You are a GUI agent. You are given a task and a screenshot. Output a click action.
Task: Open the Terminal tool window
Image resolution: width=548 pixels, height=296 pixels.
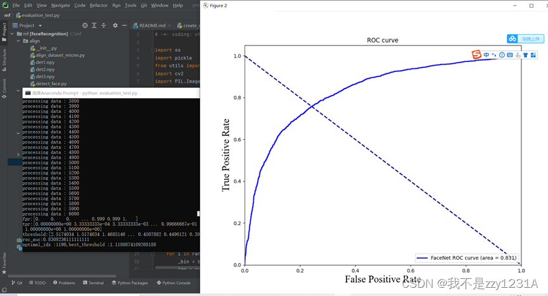click(93, 283)
